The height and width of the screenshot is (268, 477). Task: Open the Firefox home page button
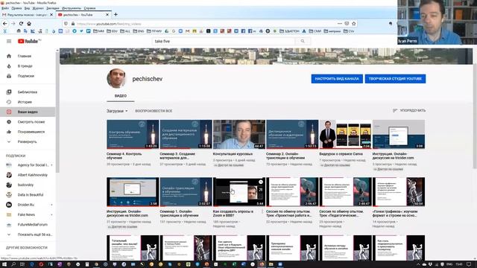pos(29,23)
